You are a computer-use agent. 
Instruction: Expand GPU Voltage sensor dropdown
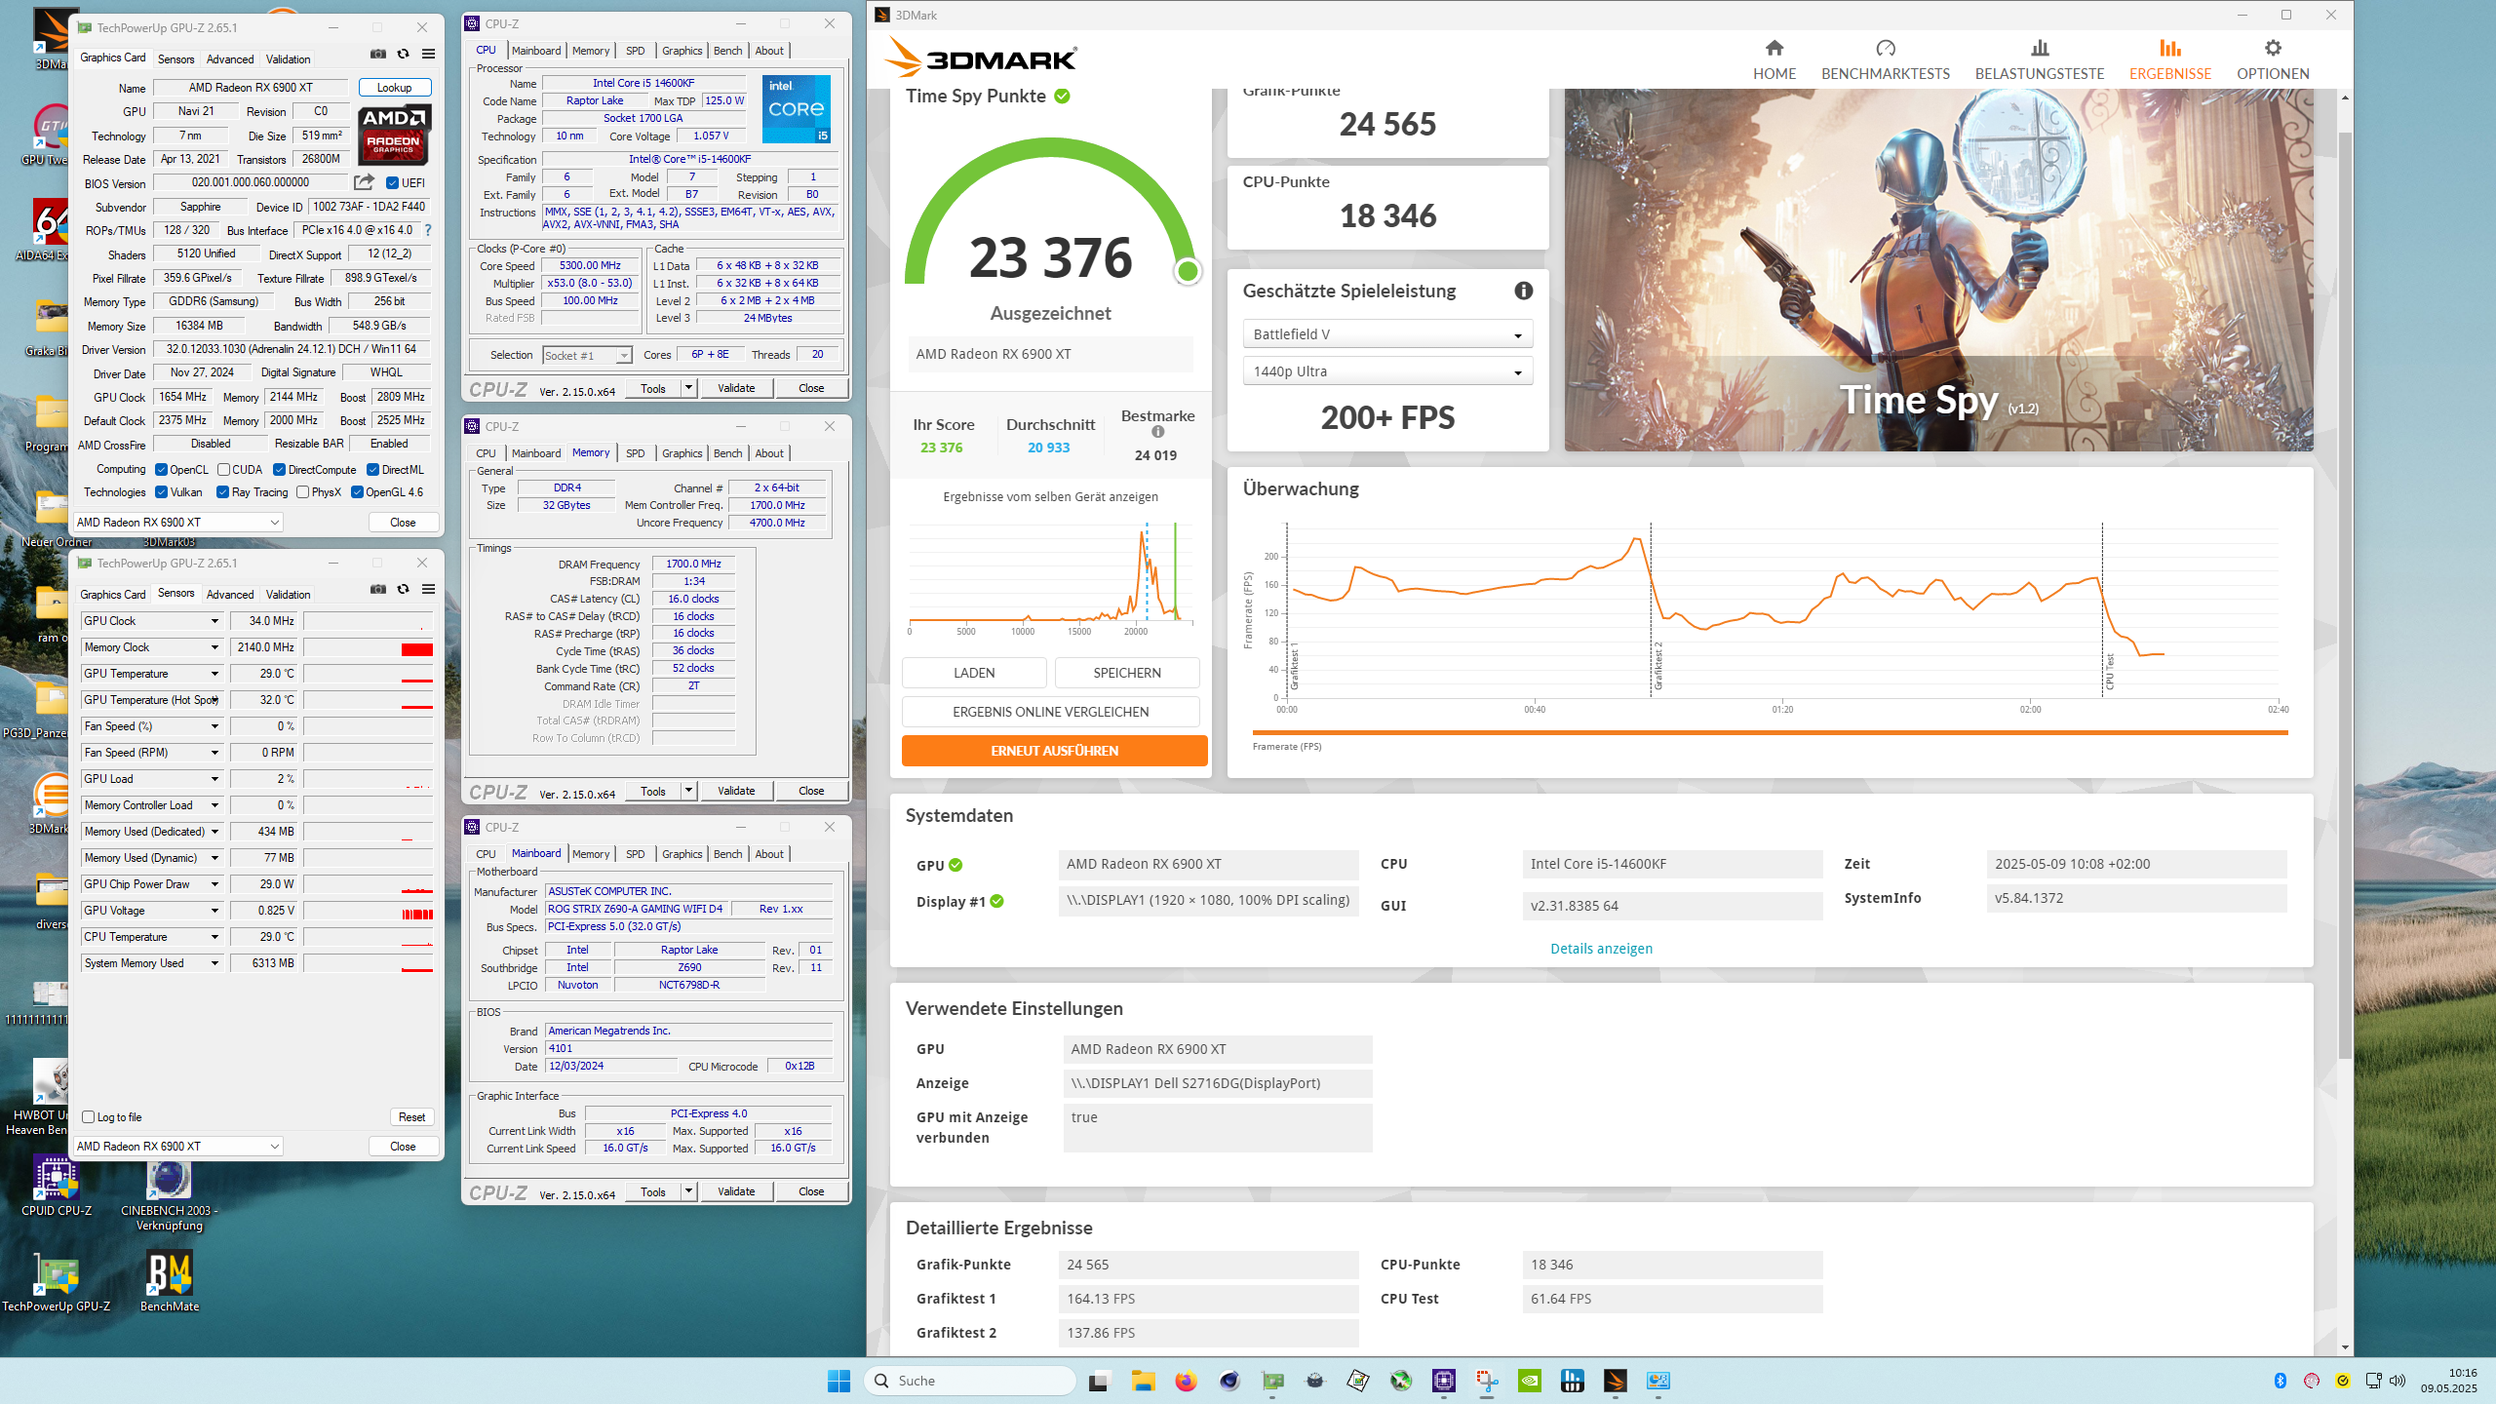214,911
